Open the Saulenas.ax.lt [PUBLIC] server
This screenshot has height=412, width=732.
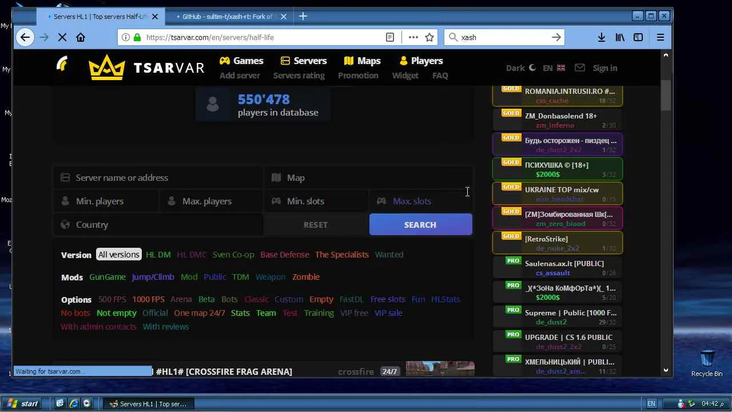pyautogui.click(x=558, y=268)
